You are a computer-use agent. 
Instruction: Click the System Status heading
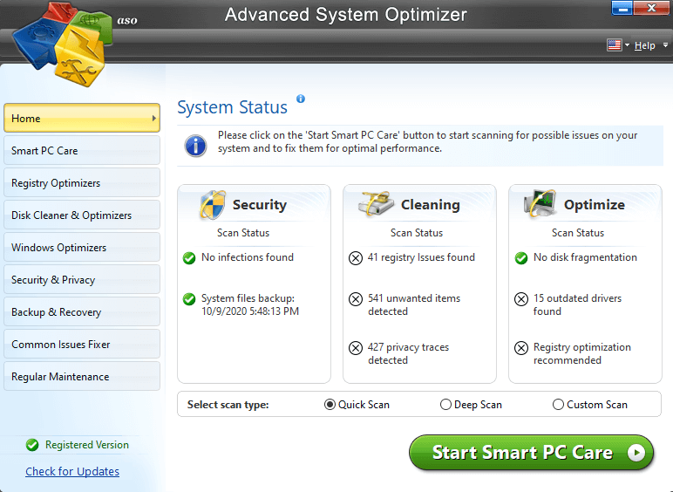click(232, 107)
